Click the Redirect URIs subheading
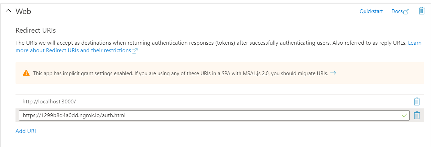This screenshot has height=147, width=431. [x=36, y=30]
